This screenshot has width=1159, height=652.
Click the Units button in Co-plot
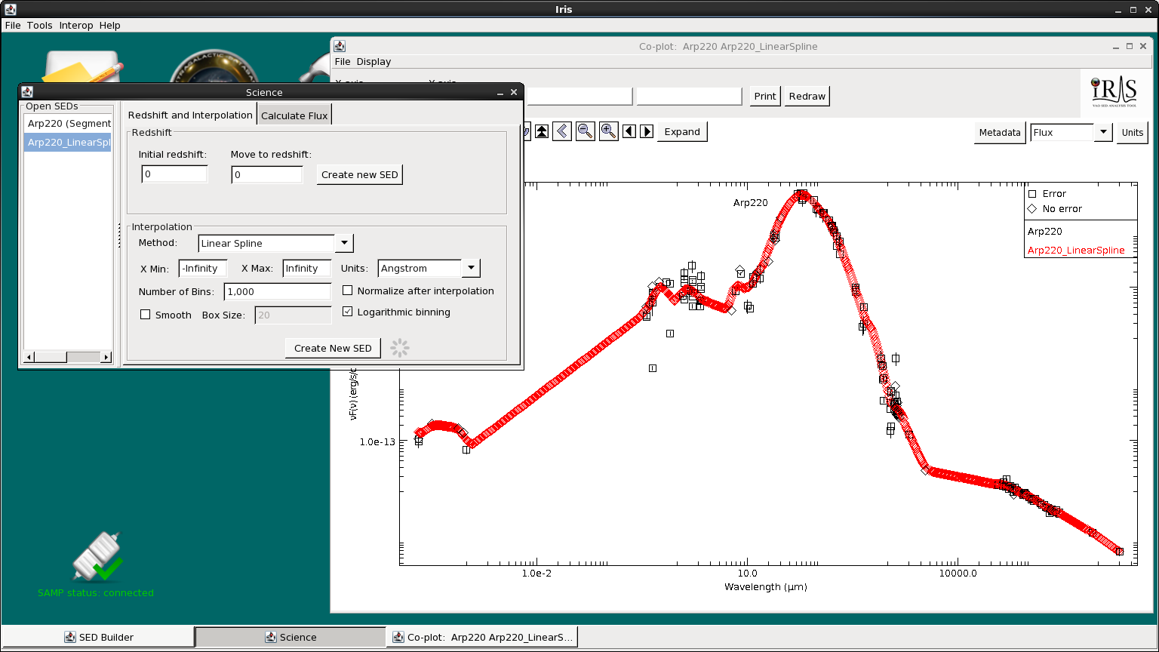(1133, 132)
